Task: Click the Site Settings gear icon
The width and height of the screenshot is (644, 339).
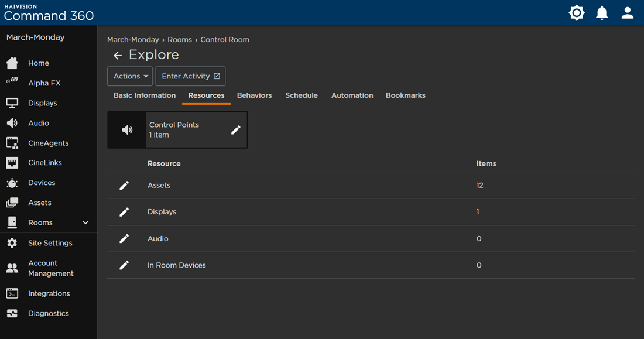Action: point(12,243)
